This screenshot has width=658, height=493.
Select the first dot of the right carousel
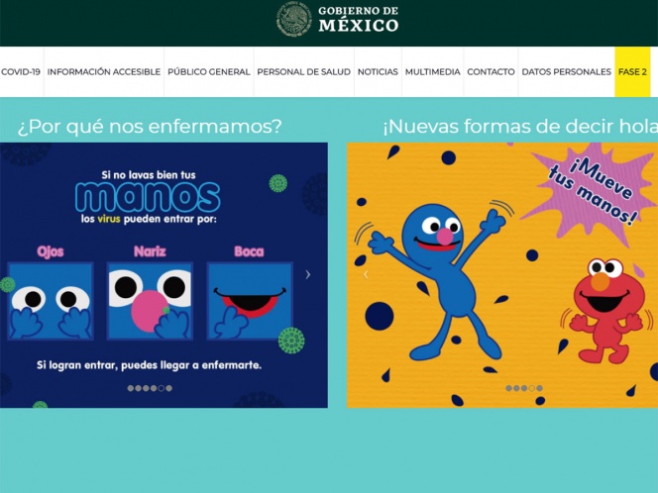(509, 388)
